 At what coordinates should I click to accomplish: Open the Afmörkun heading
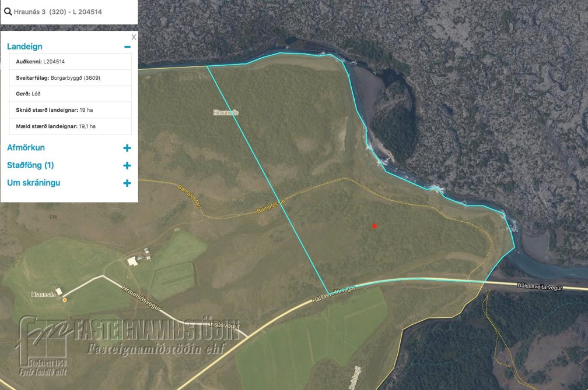[x=26, y=147]
